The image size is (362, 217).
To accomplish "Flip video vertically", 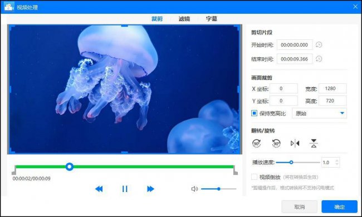I will (x=314, y=143).
